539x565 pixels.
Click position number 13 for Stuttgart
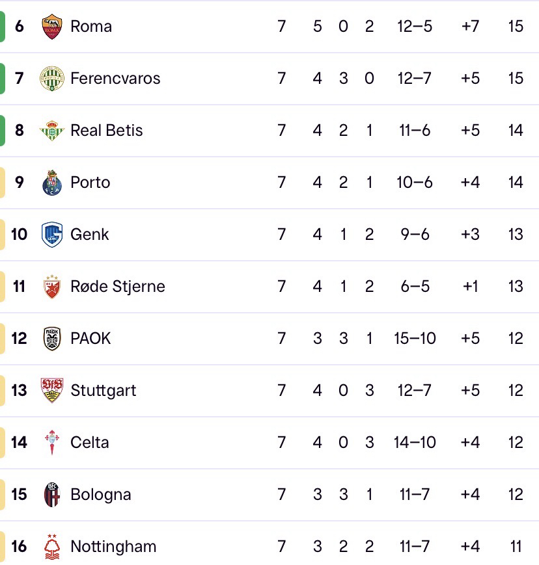(x=20, y=391)
